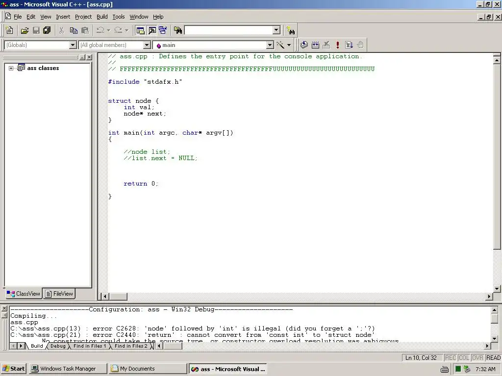Close the output panel with X
502x376 pixels.
click(x=4, y=308)
